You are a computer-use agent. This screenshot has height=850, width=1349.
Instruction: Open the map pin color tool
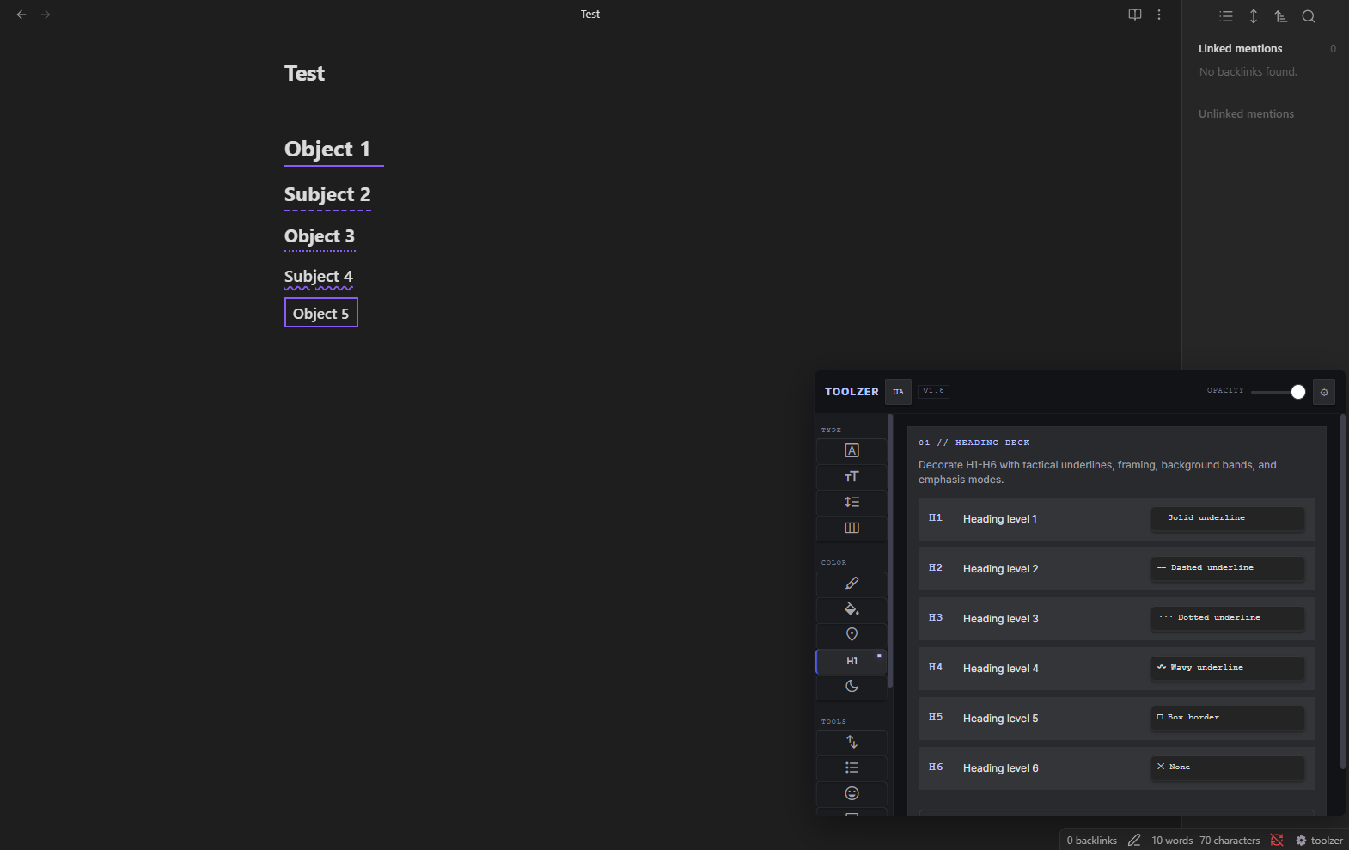[x=852, y=634]
